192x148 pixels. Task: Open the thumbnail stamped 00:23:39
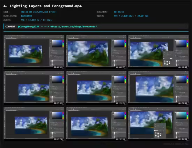click(158, 88)
